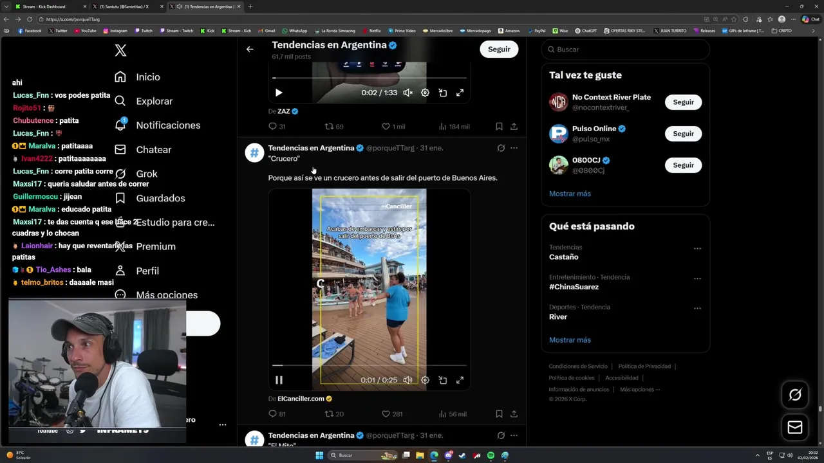Open Grok explain icon on Crucero post
The width and height of the screenshot is (824, 463).
point(501,148)
